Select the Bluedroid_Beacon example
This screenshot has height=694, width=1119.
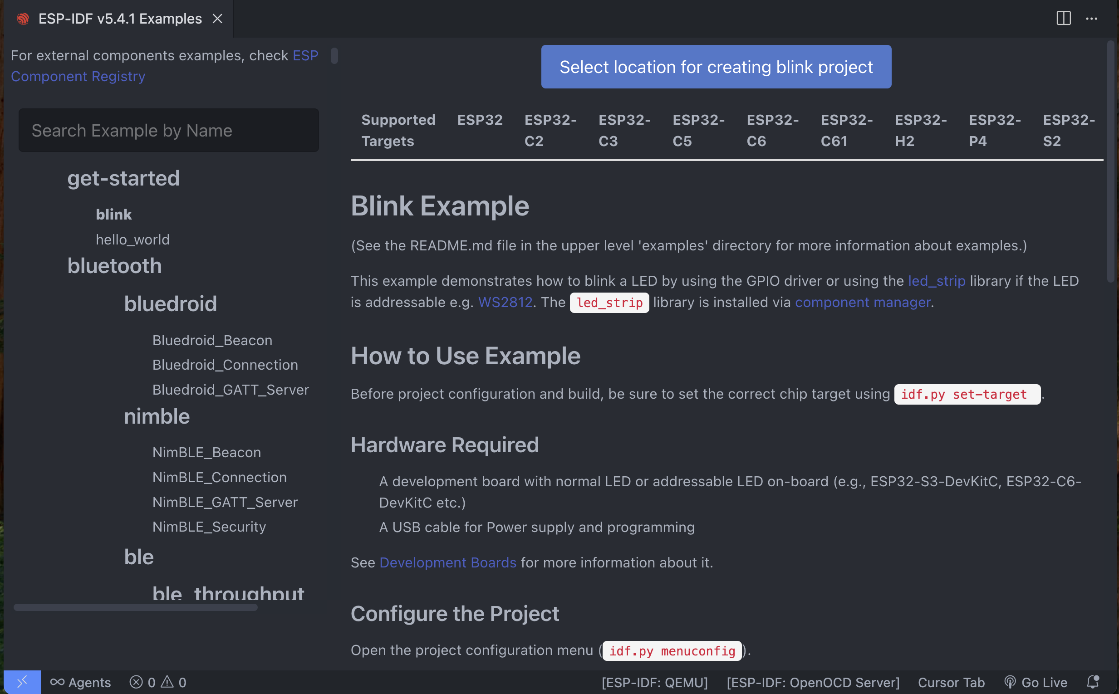click(x=212, y=340)
